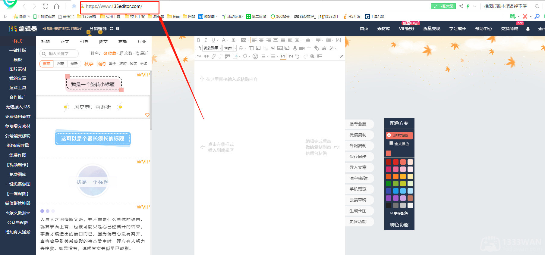Pick the #EF7060 color scheme chip

click(399, 135)
